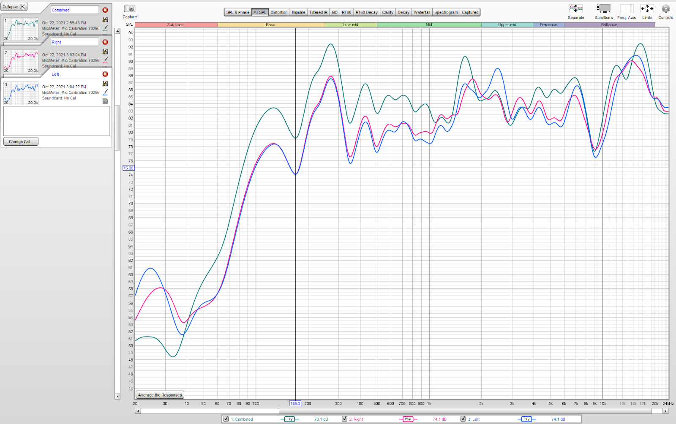Click the Low mid band label
676x424 pixels.
351,25
